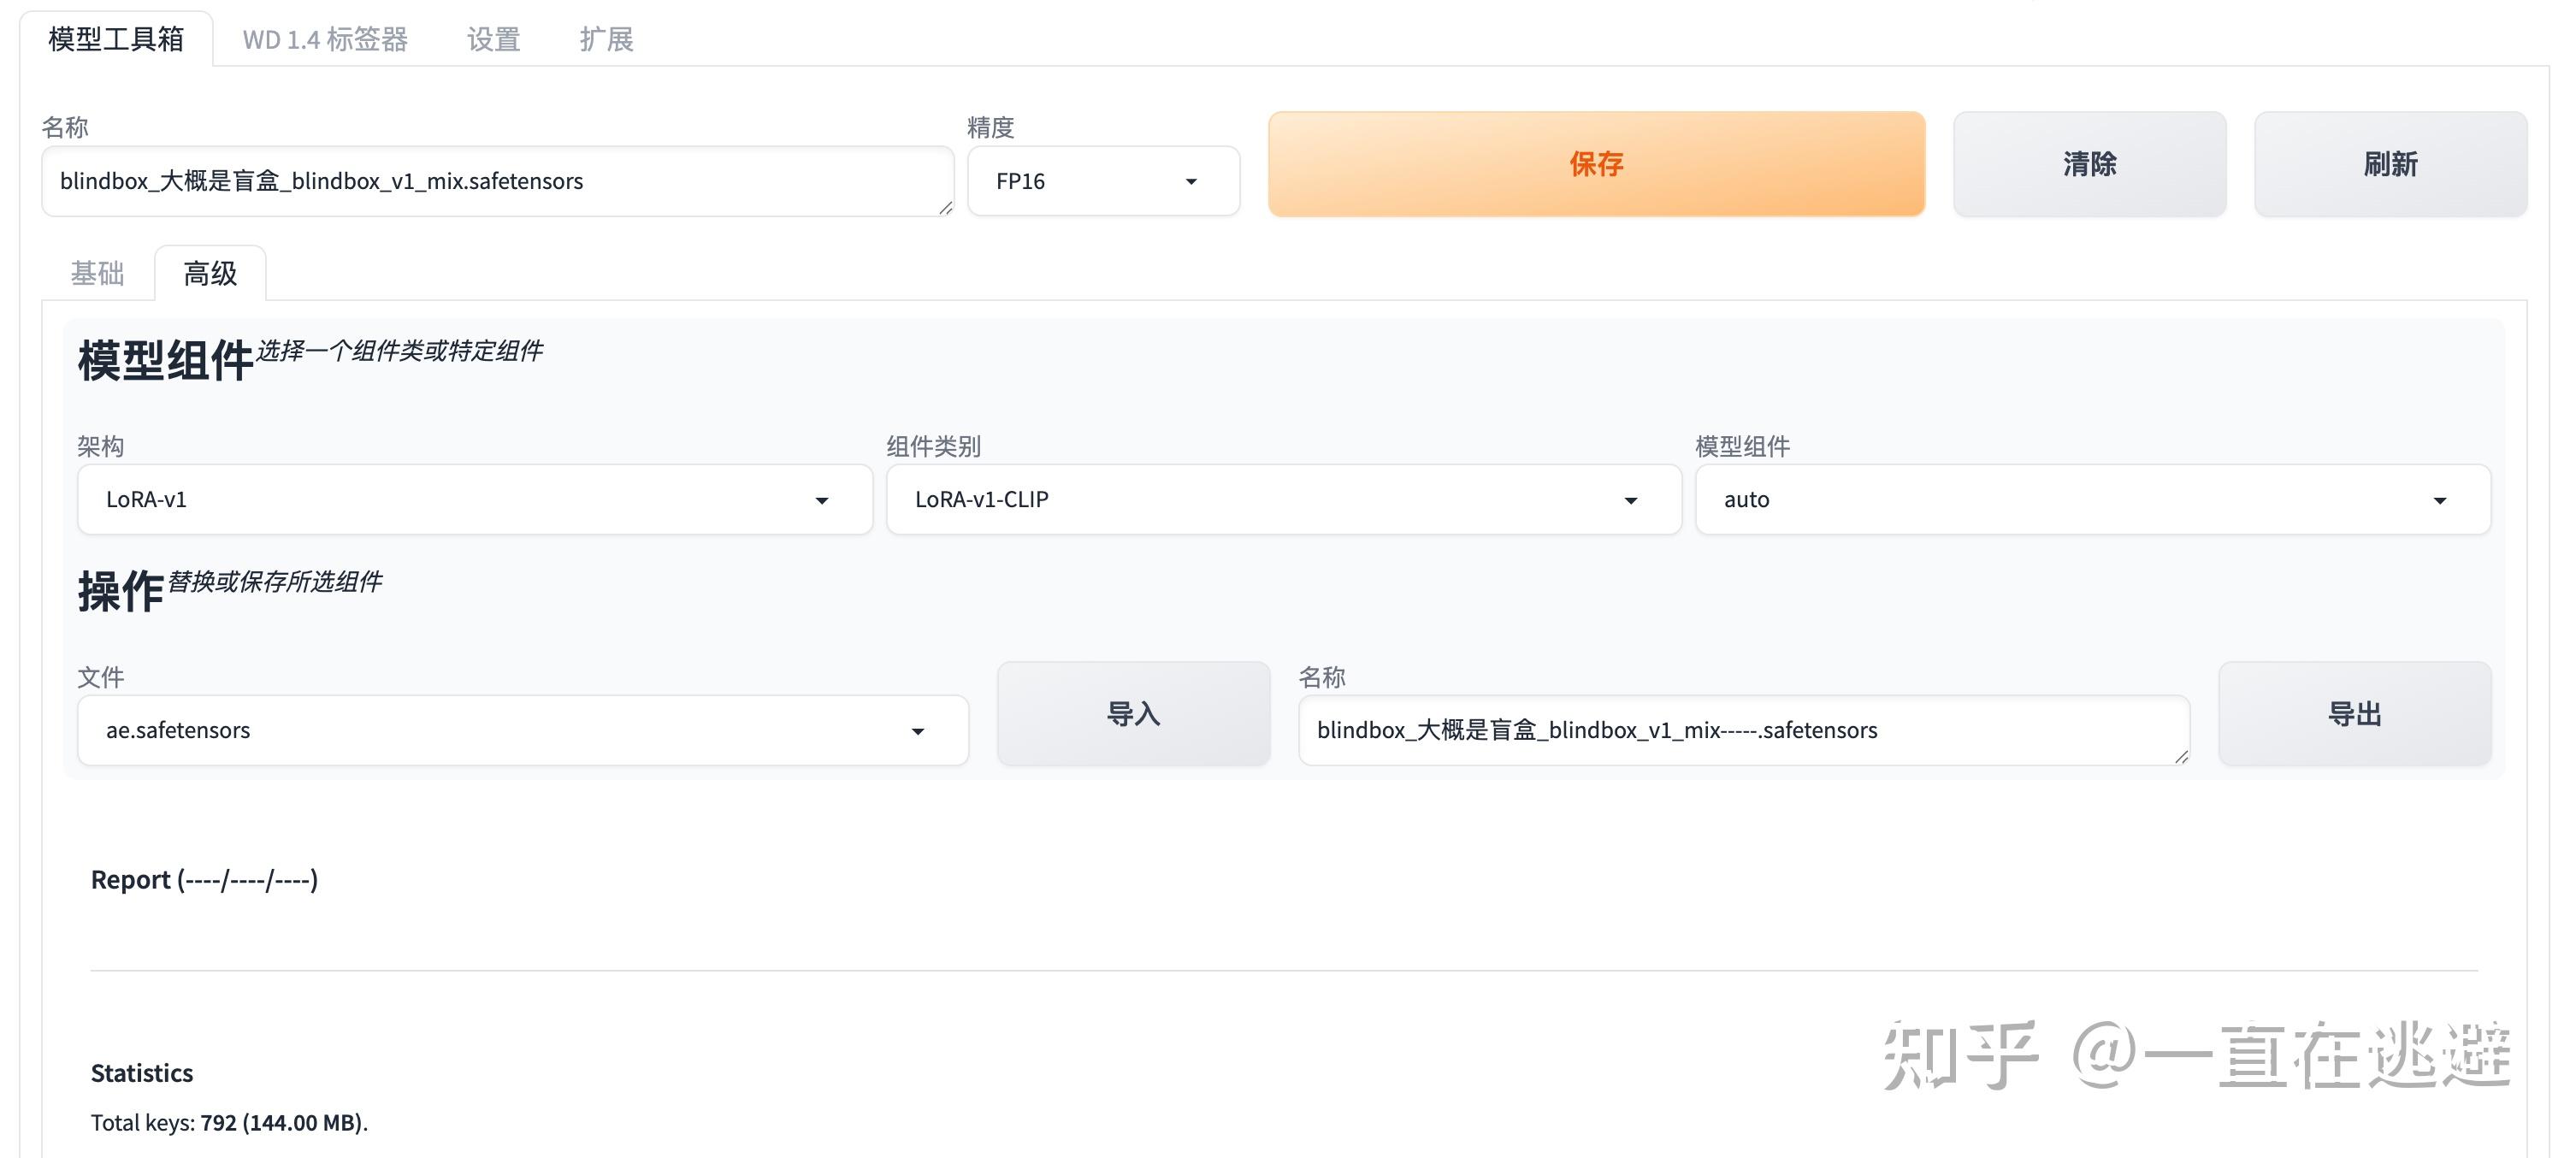This screenshot has width=2576, height=1158.
Task: Click the orange 保存 save button
Action: (x=1596, y=163)
